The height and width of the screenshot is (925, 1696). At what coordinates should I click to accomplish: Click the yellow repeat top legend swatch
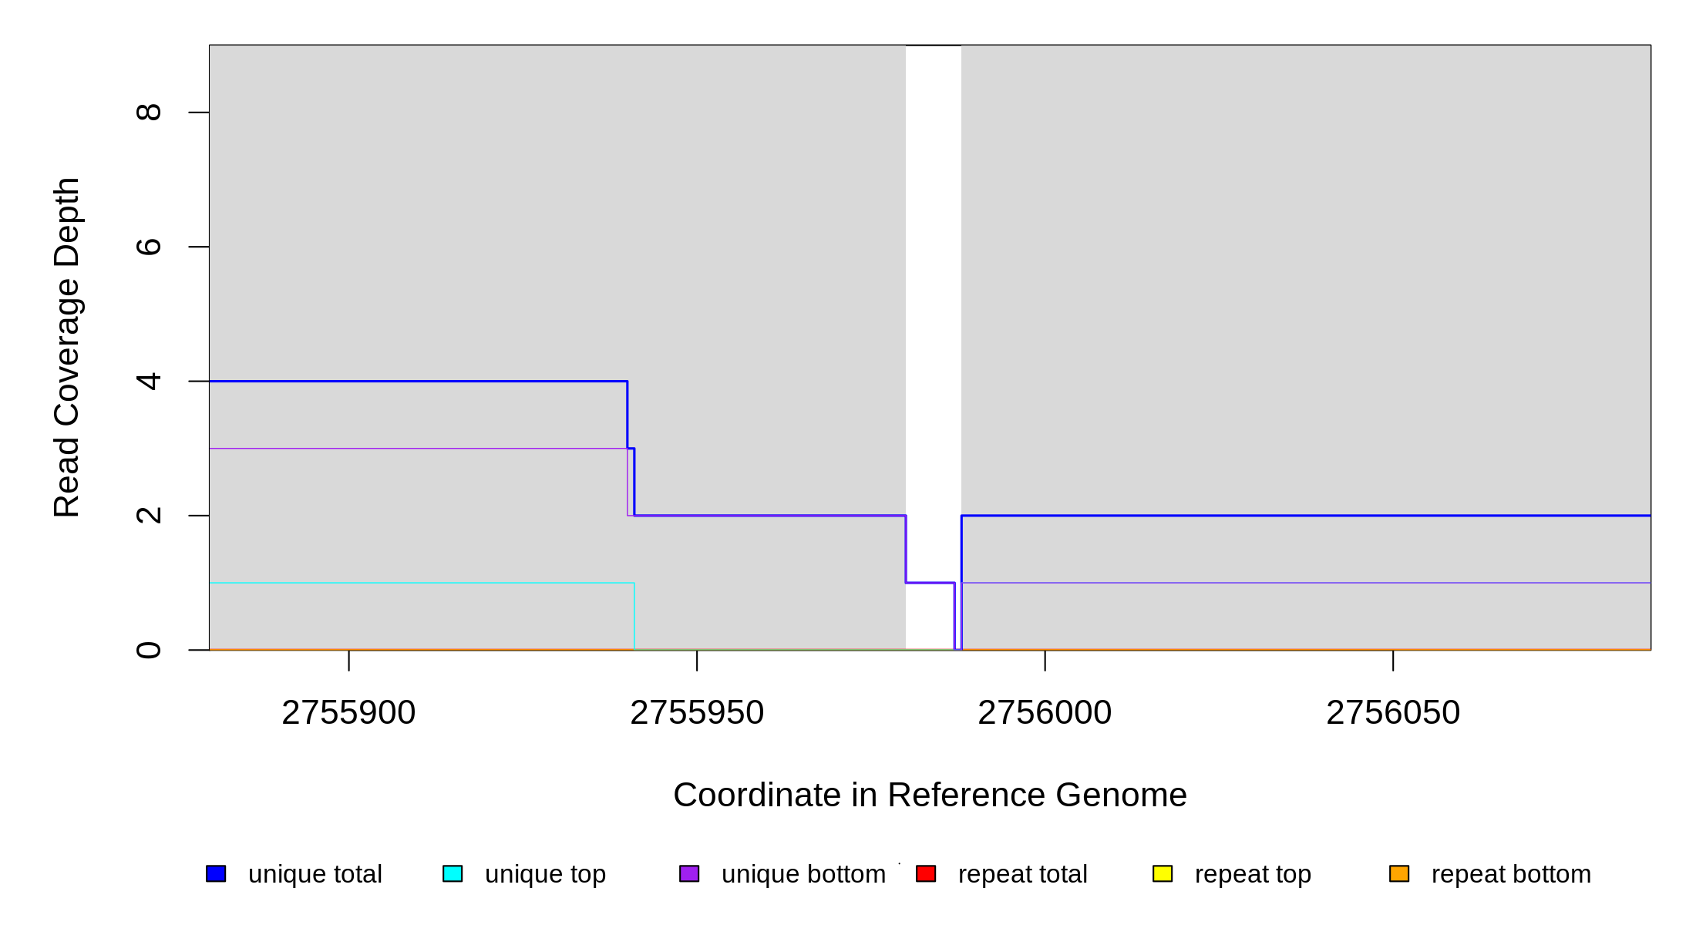pyautogui.click(x=1163, y=873)
